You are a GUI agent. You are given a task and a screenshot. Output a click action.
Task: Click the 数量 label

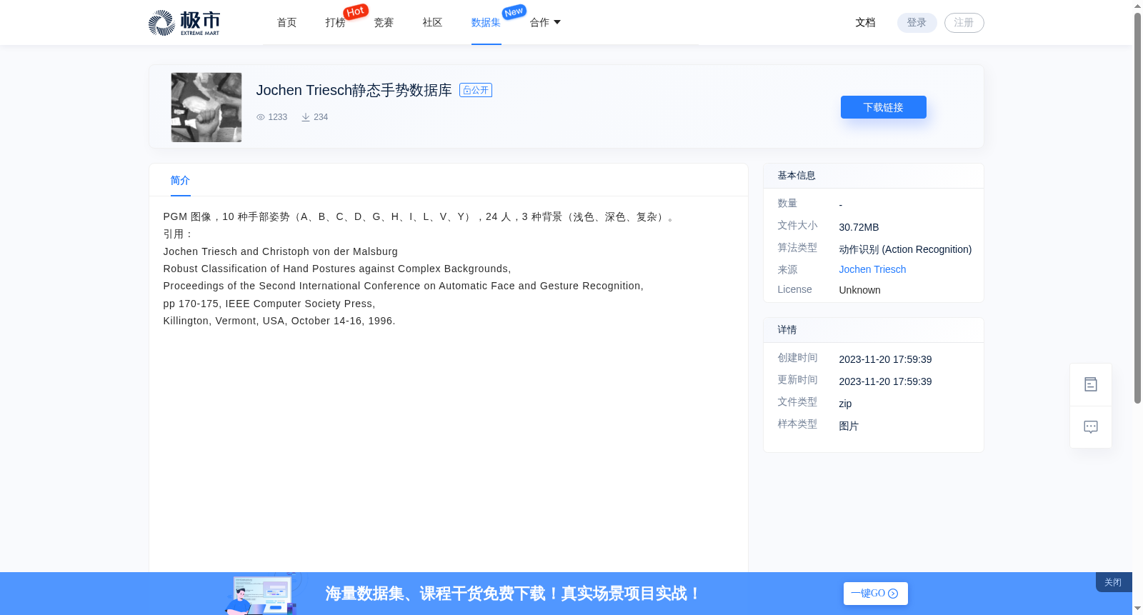pos(787,204)
